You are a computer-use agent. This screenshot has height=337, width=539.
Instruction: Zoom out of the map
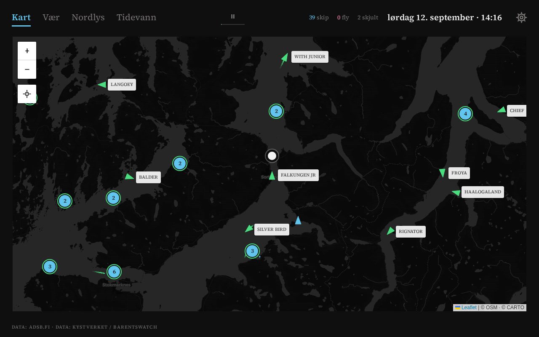click(27, 70)
